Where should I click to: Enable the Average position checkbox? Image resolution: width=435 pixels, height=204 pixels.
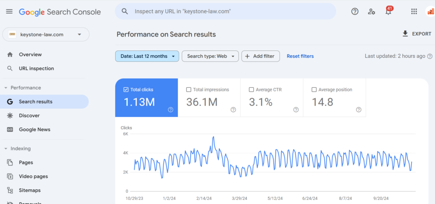314,89
